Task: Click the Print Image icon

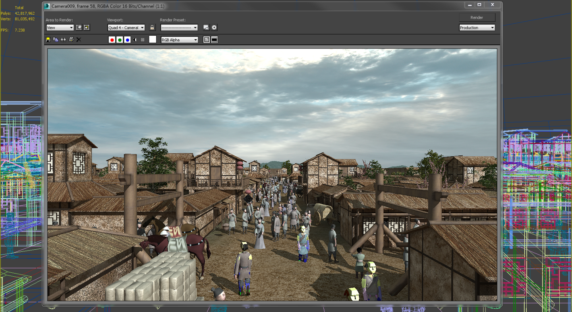Action: coord(71,39)
